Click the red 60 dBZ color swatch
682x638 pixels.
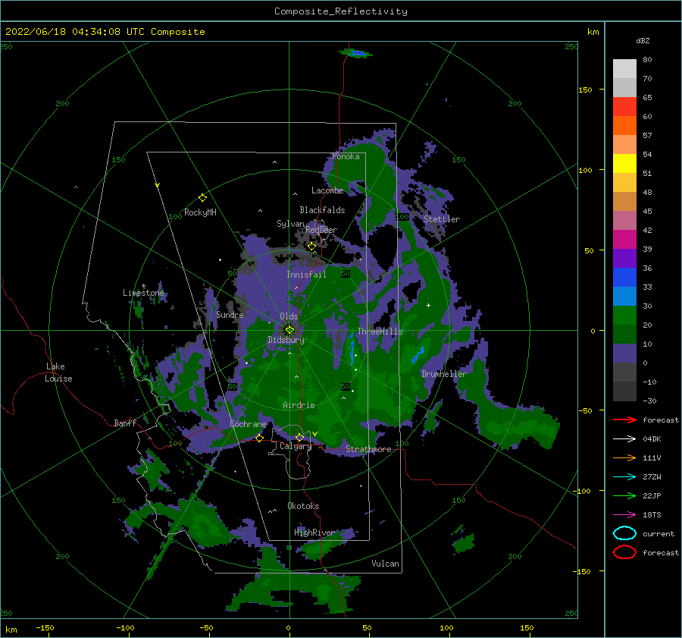pos(624,107)
